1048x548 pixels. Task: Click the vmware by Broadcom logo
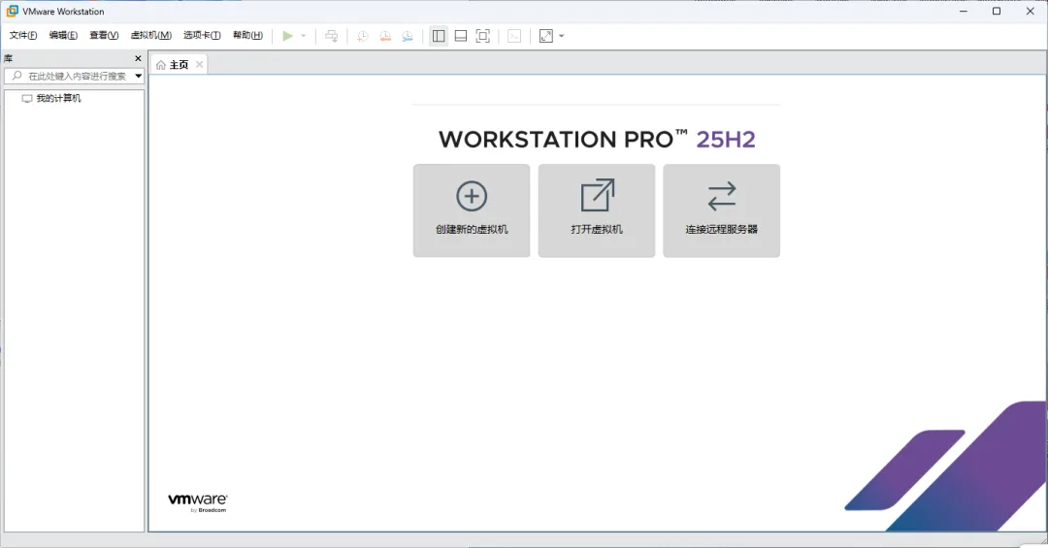coord(197,503)
